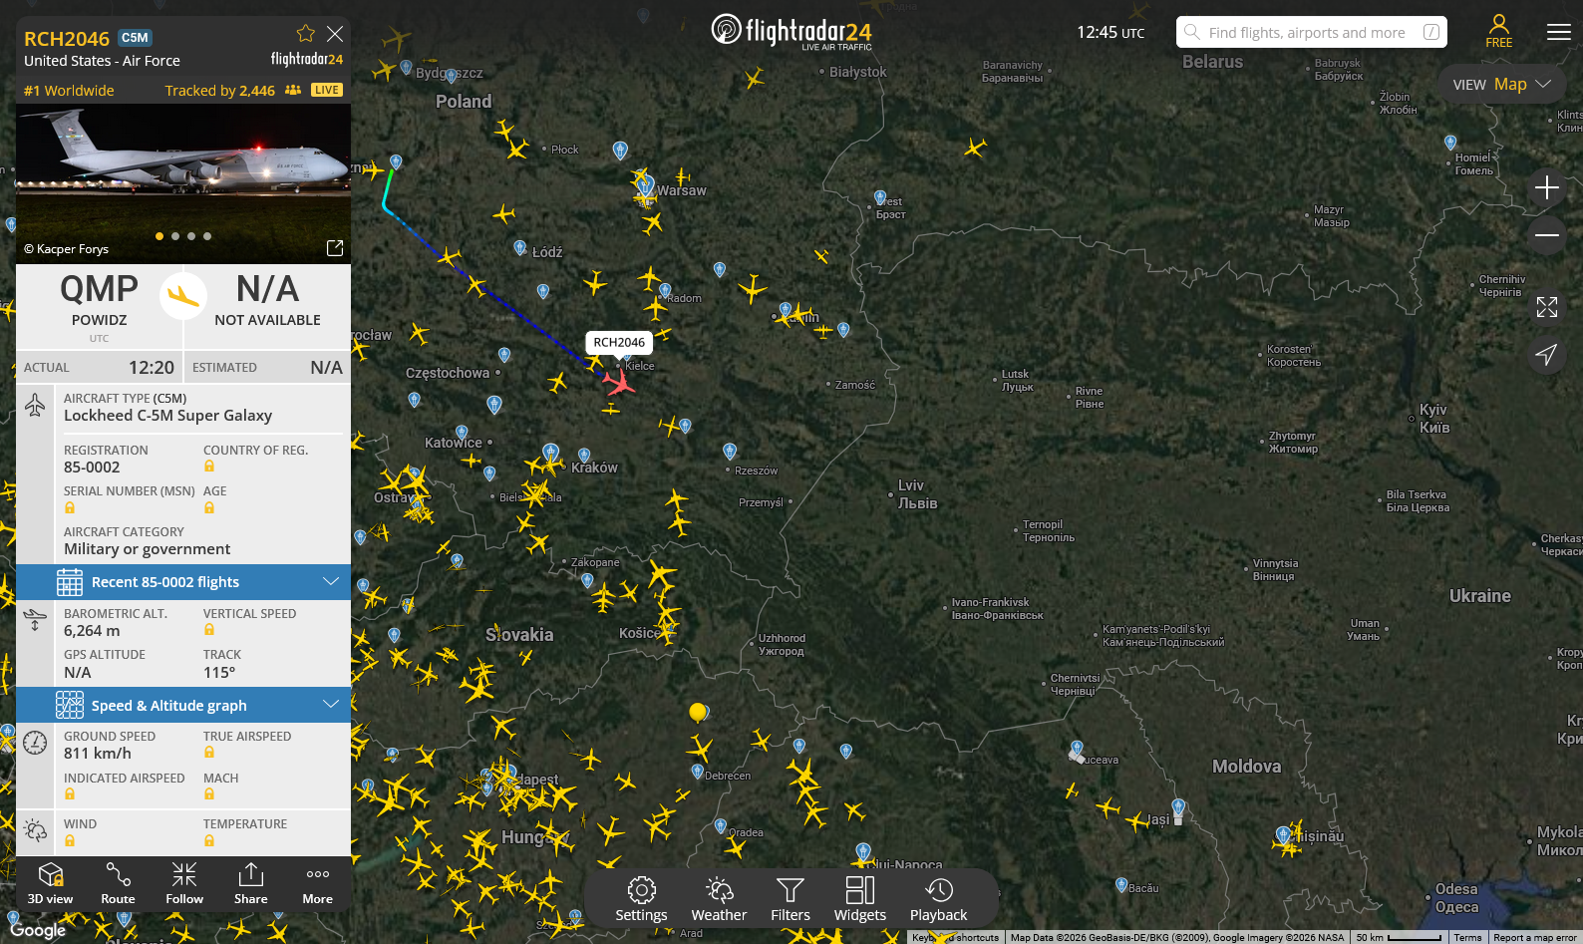Click the locked Serial Number (MSN) icon
The height and width of the screenshot is (944, 1583).
pyautogui.click(x=70, y=507)
